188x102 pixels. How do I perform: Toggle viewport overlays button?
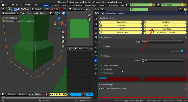point(63,13)
